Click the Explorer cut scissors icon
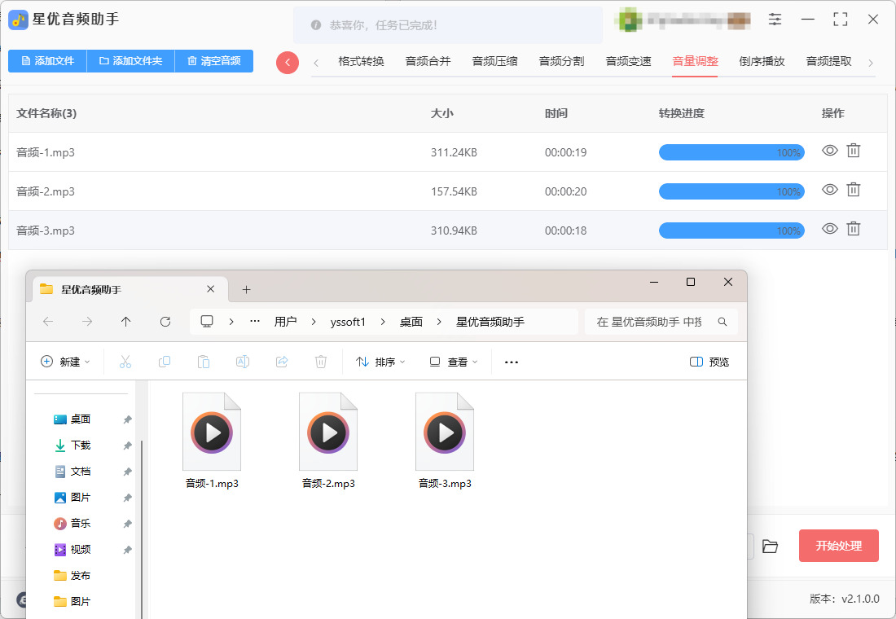Image resolution: width=896 pixels, height=619 pixels. (125, 362)
